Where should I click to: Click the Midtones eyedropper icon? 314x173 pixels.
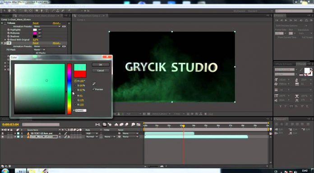(x=40, y=33)
